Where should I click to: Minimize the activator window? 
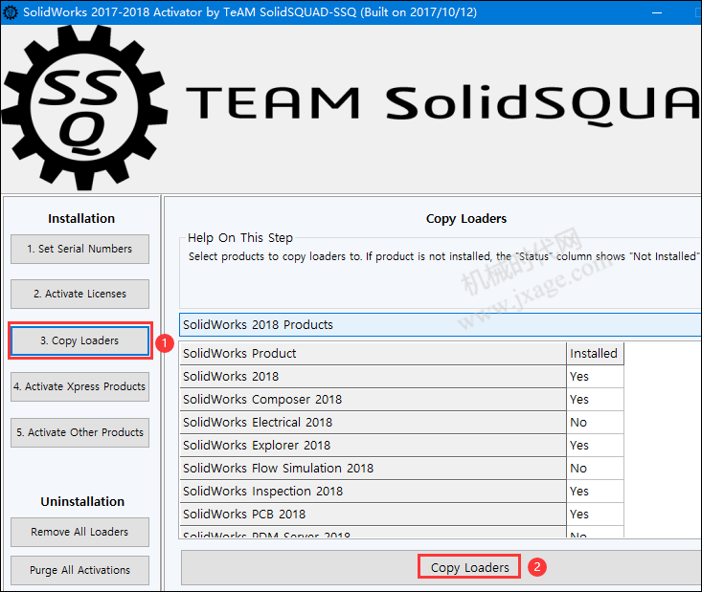click(657, 12)
